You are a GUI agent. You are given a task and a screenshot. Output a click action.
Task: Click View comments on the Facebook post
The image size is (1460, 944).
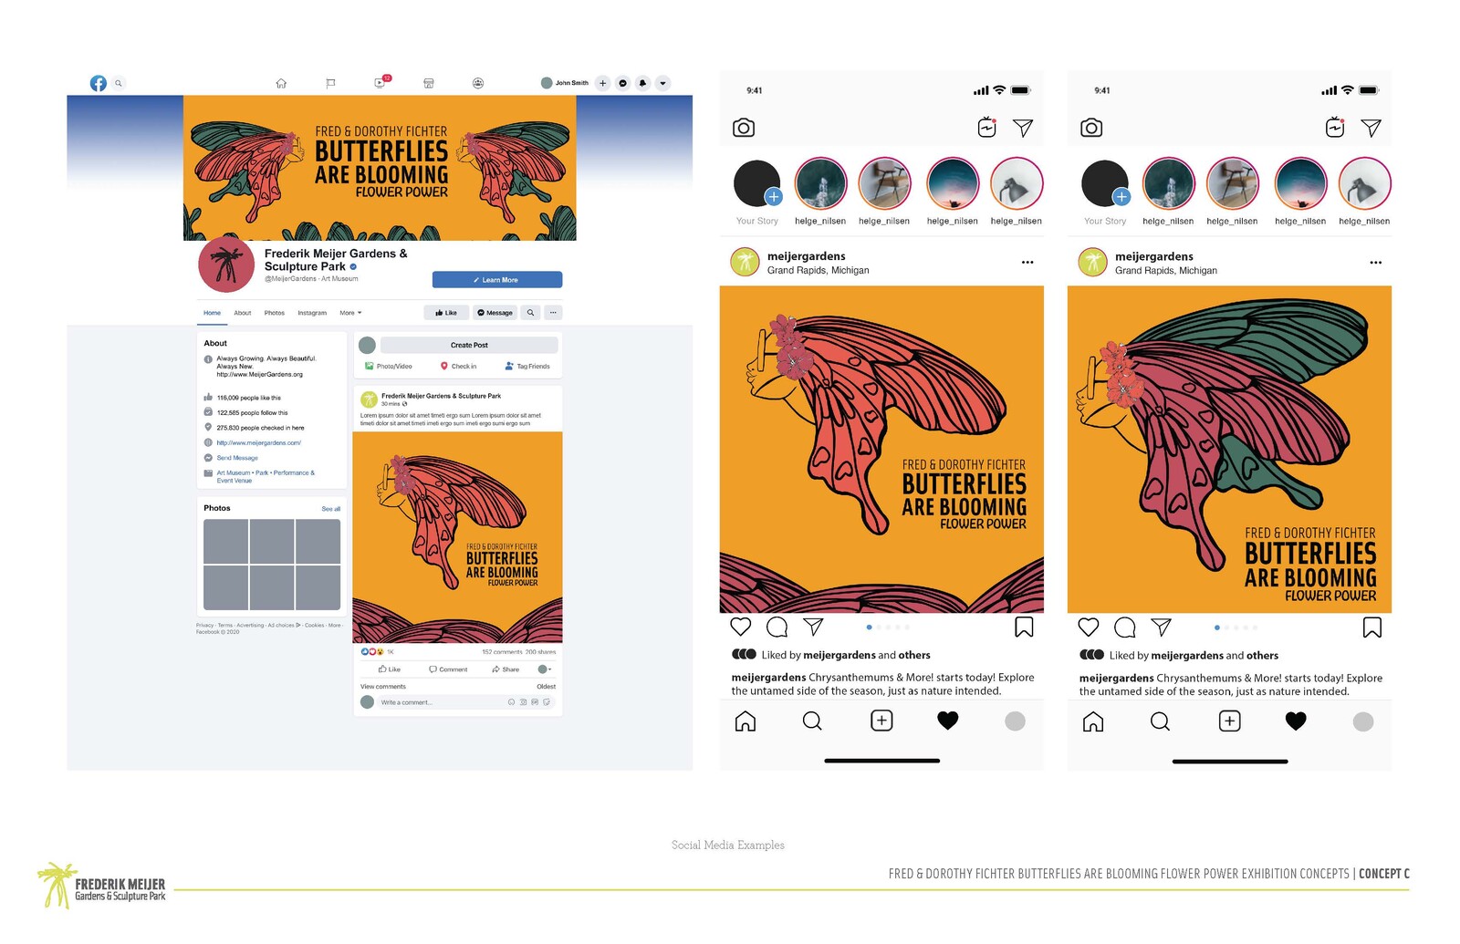pos(383,687)
